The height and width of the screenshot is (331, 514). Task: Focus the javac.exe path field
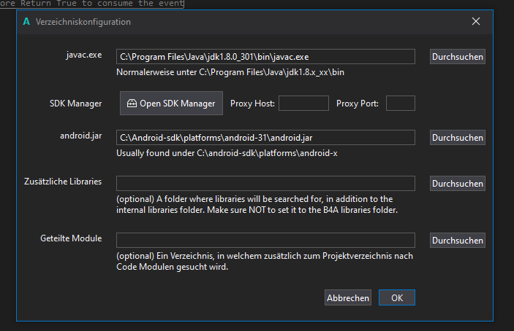point(265,56)
